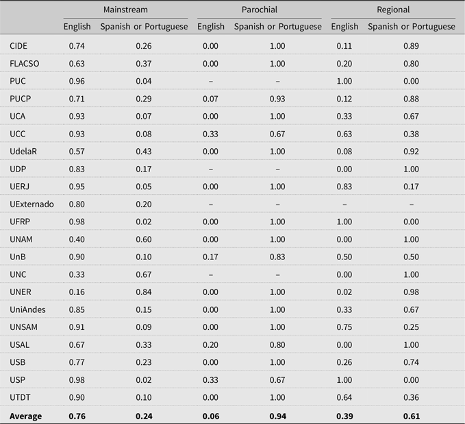Click Spanish or Portuguese subheader under Regional

[412, 27]
